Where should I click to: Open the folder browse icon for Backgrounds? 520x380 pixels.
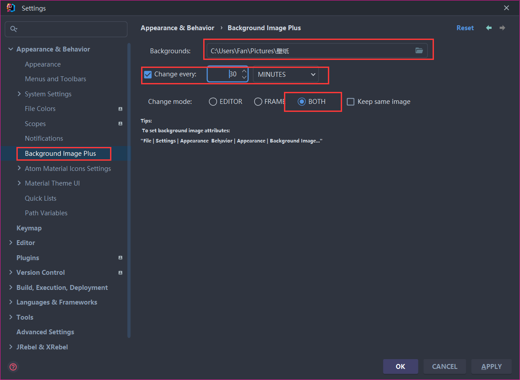coord(419,51)
